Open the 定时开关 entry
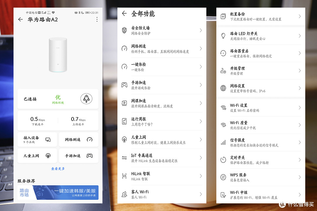The width and height of the screenshot is (317, 211). pos(261,160)
